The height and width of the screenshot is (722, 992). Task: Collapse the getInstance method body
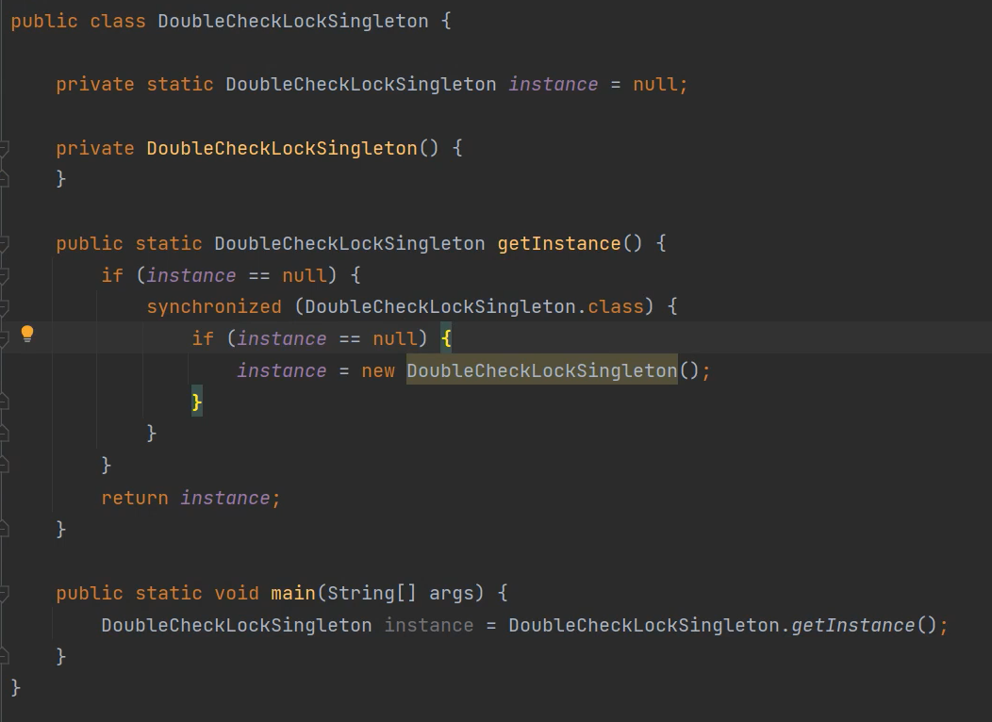[x=6, y=243]
